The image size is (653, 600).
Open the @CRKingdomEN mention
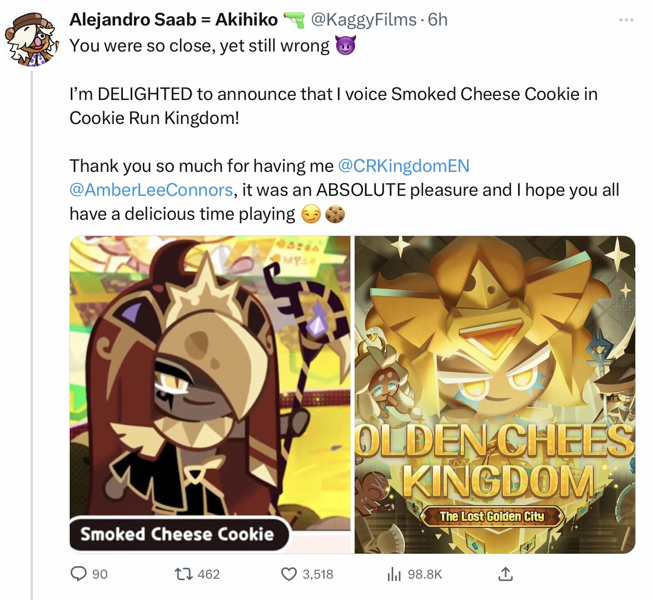(405, 166)
